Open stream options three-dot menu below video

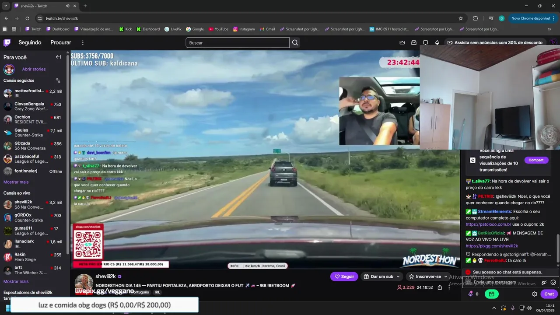pos(449,287)
